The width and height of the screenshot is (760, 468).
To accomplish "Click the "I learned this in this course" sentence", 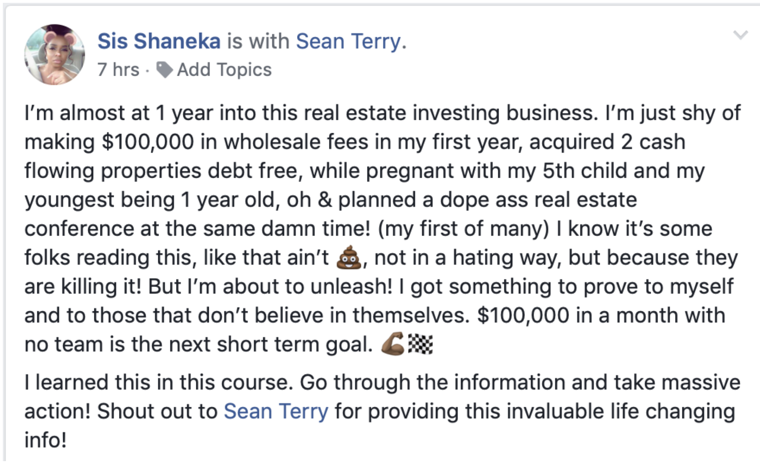I will point(158,382).
